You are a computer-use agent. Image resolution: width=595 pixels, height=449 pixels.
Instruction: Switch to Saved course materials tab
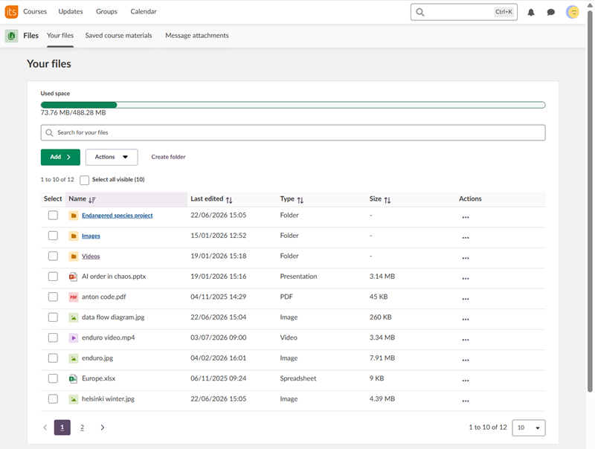(x=118, y=35)
